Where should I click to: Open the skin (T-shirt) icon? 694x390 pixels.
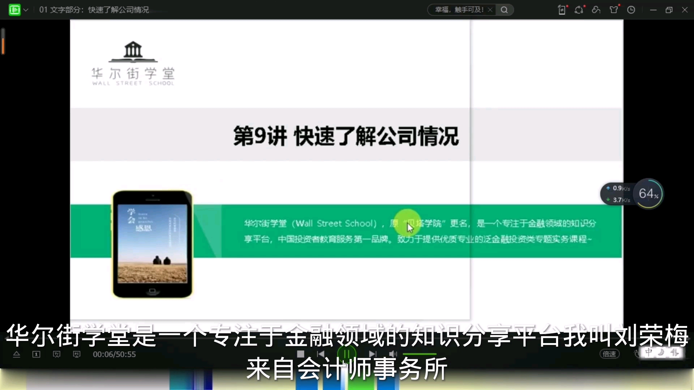click(x=614, y=10)
